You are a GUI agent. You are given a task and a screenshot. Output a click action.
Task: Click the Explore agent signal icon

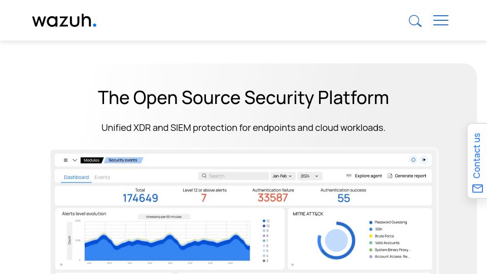click(349, 176)
